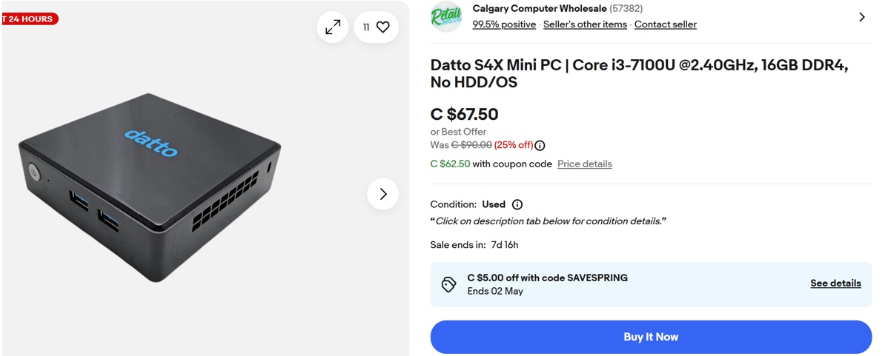Add item to watchlist with heart icon
The width and height of the screenshot is (888, 356).
tap(377, 27)
